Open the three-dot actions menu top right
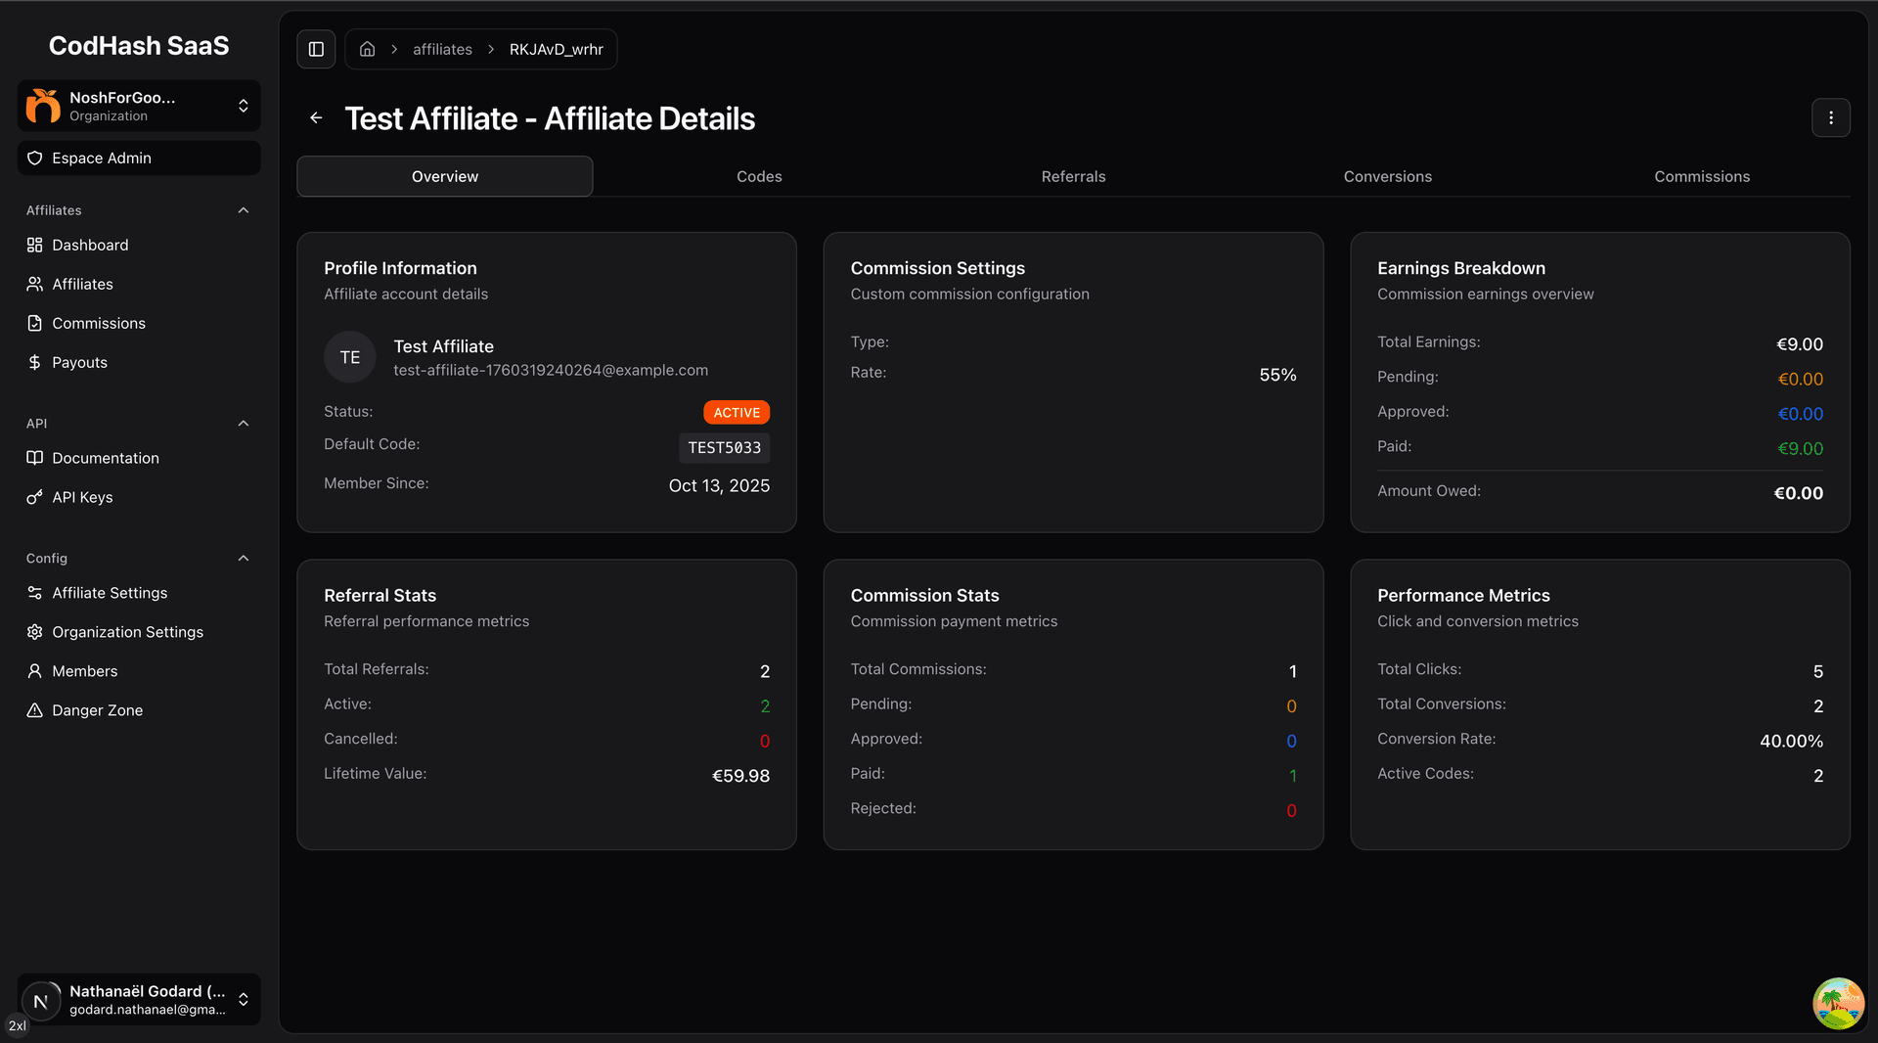Image resolution: width=1878 pixels, height=1043 pixels. point(1831,117)
